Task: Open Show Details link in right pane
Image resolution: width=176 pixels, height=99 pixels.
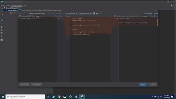Action: pos(154,16)
